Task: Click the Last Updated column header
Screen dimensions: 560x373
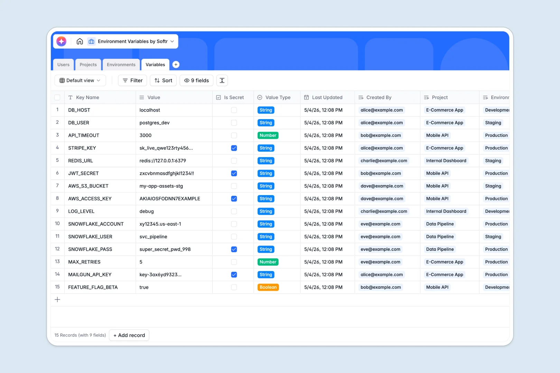Action: [x=327, y=97]
